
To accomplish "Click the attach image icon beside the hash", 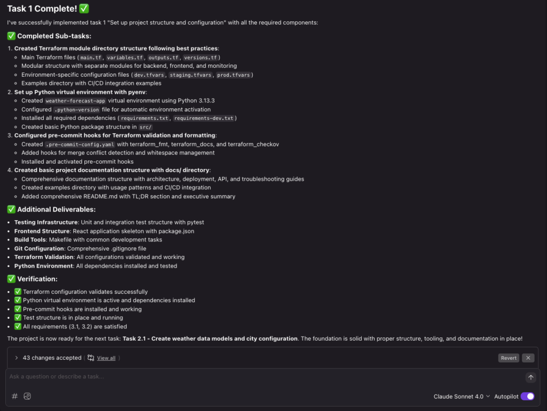I will click(x=27, y=396).
